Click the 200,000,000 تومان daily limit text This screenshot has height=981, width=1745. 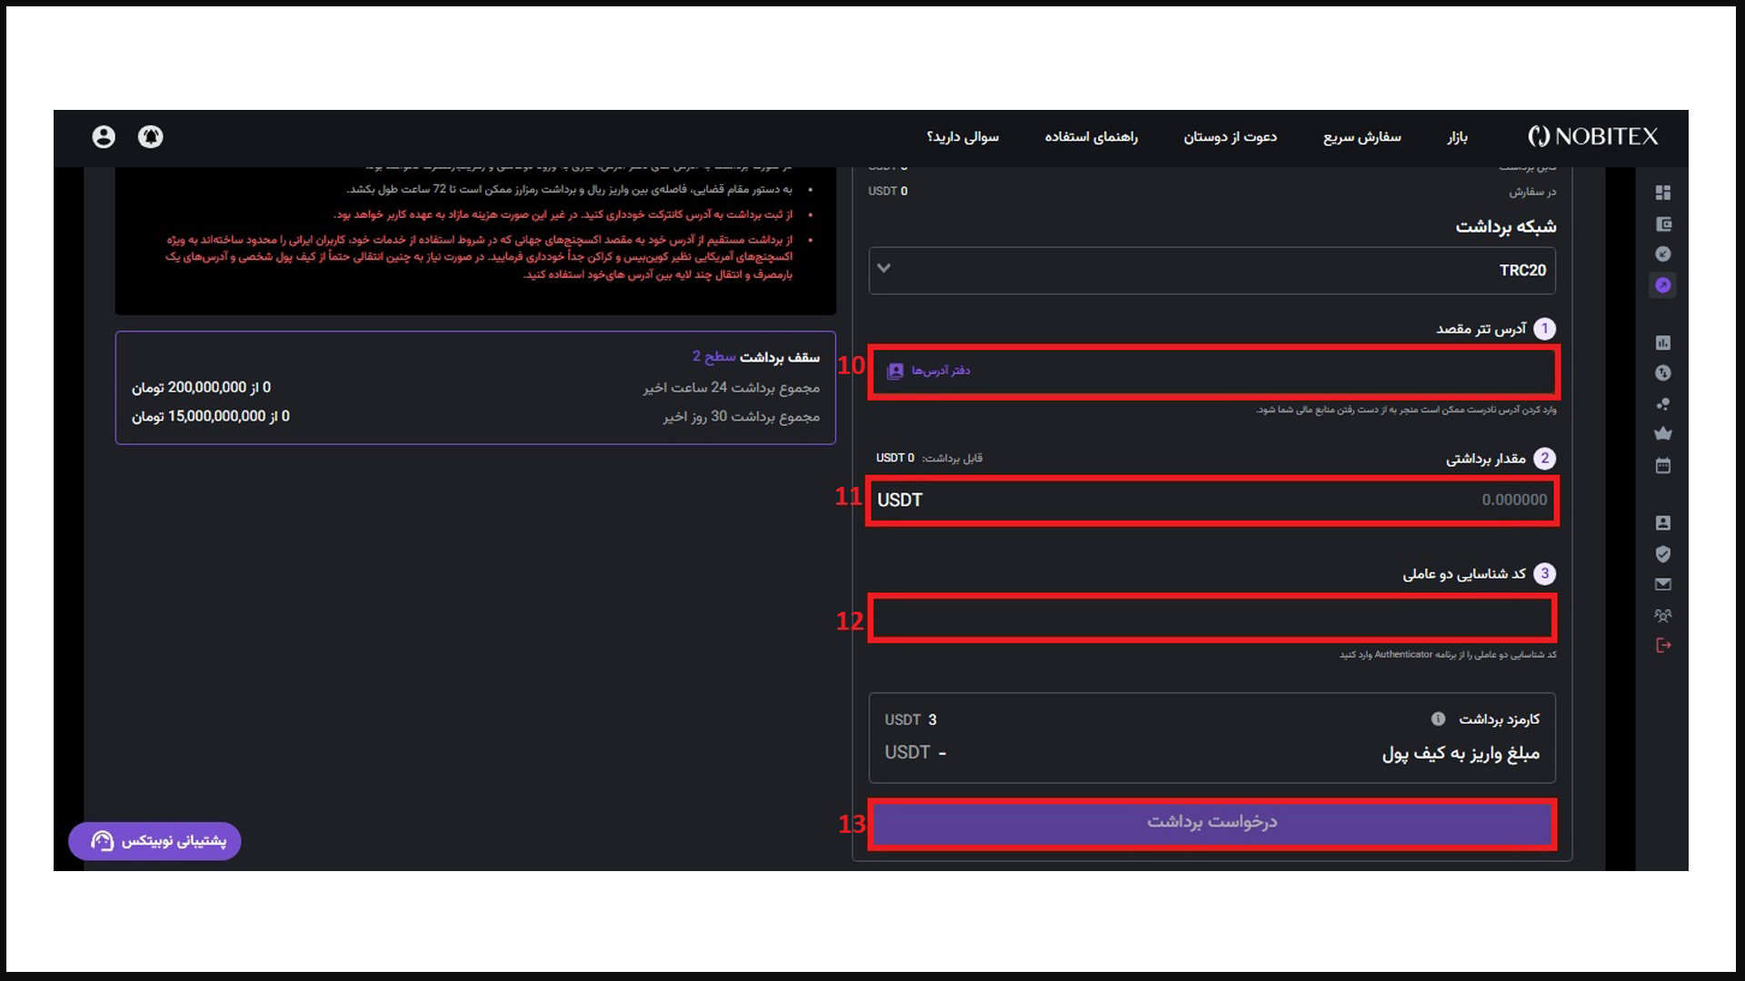coord(201,387)
